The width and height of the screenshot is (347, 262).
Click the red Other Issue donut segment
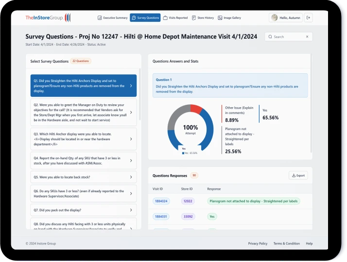[196, 109]
